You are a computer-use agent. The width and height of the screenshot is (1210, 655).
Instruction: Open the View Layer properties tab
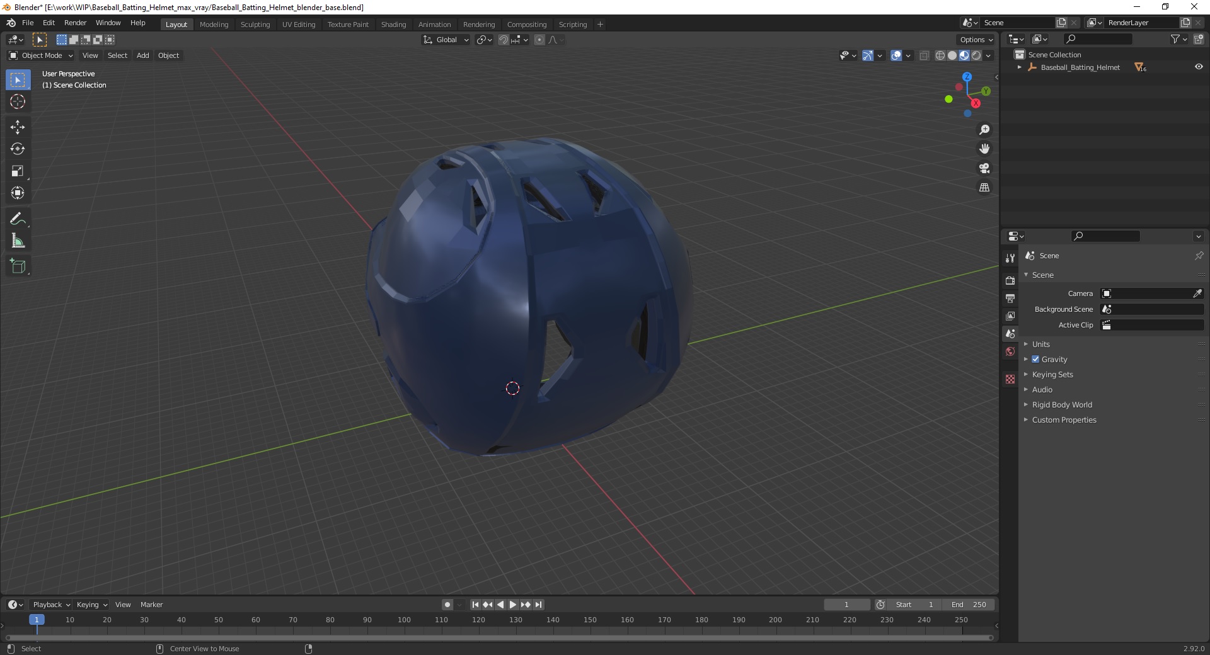point(1010,316)
